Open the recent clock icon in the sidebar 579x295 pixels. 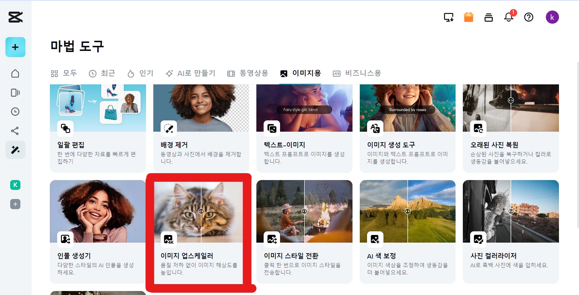pyautogui.click(x=15, y=112)
